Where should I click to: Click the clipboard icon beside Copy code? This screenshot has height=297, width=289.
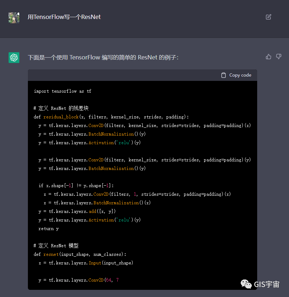(x=224, y=75)
